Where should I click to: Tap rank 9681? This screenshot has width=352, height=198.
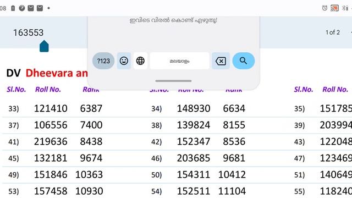tap(234, 158)
